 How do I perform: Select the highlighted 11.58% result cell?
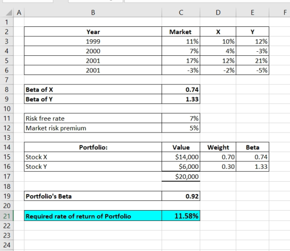click(x=181, y=216)
